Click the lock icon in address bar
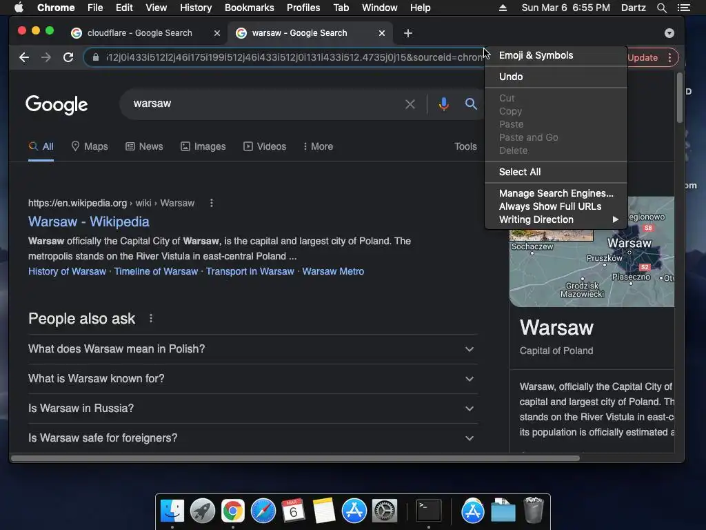Viewport: 706px width, 530px height. click(x=95, y=57)
